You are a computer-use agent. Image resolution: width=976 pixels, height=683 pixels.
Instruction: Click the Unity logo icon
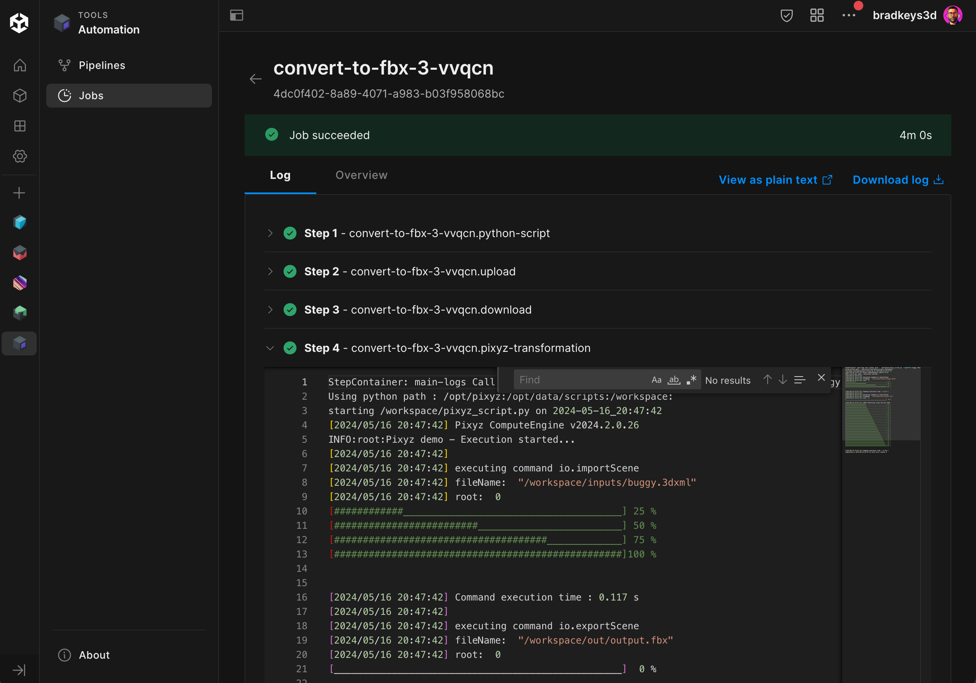pos(19,23)
